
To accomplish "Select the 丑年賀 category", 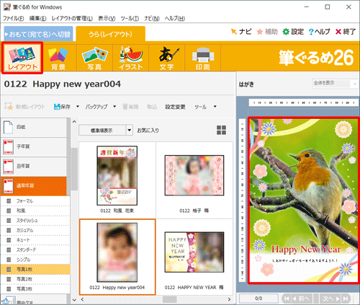I will click(35, 167).
